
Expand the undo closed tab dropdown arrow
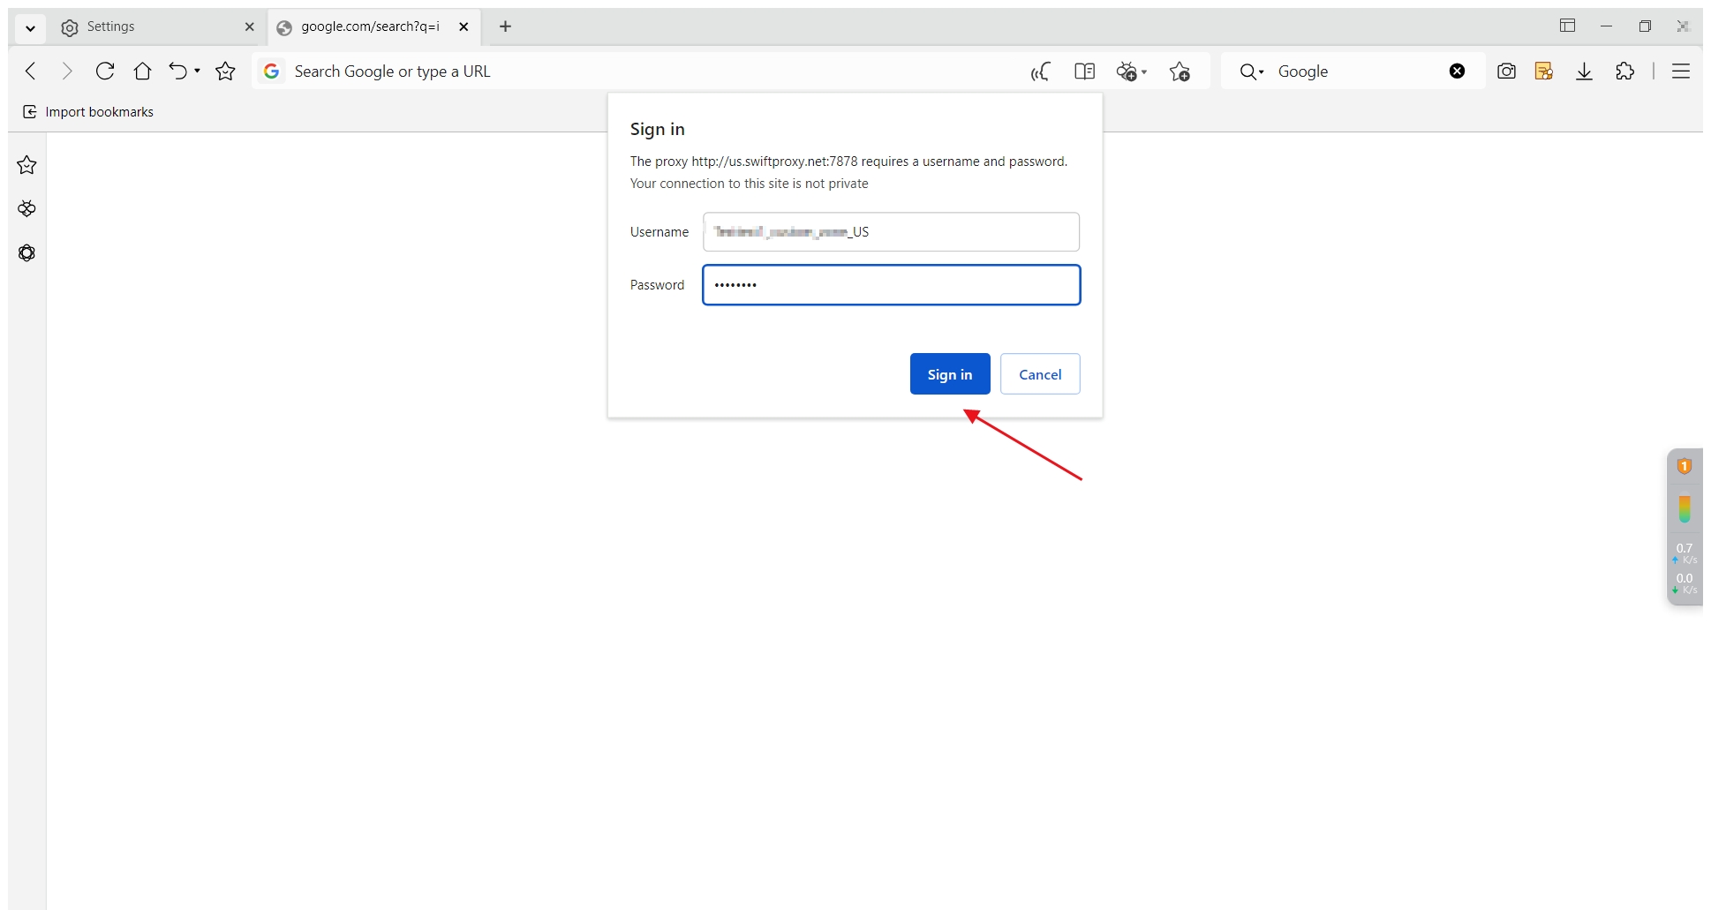[198, 71]
